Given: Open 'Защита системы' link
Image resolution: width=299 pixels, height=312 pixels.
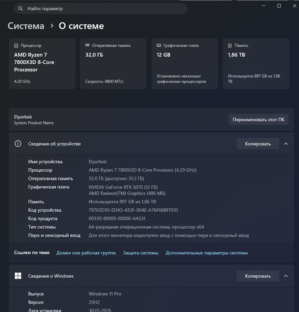Looking at the screenshot, I should (x=141, y=253).
